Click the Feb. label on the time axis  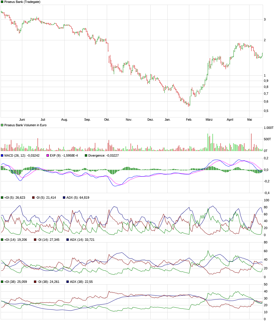click(x=189, y=119)
